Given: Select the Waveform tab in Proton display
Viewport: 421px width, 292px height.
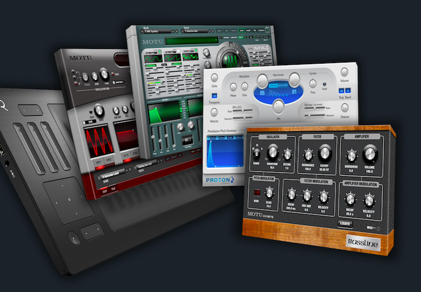Looking at the screenshot, I should click(284, 85).
